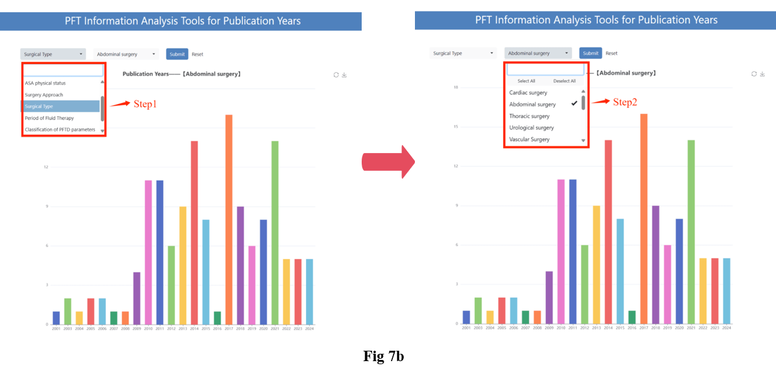Open left panel Surgical Type dropdown

(x=53, y=54)
